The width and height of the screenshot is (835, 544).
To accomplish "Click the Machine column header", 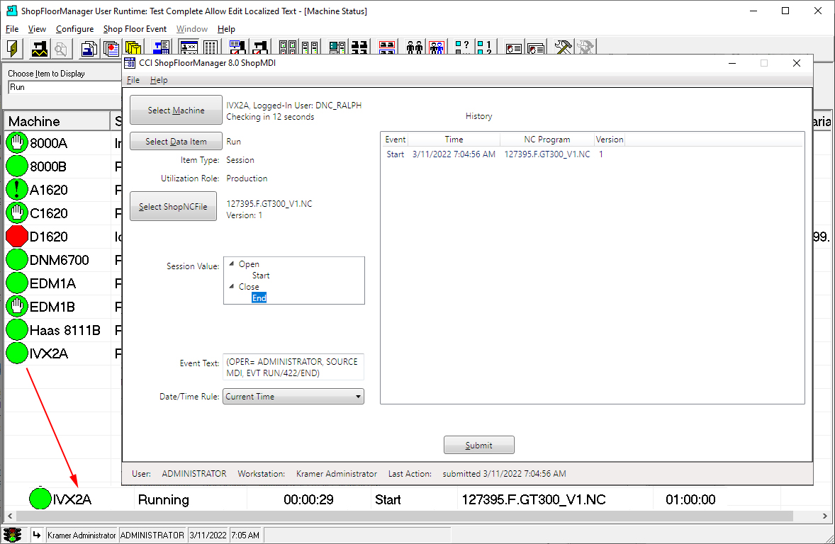I will [57, 121].
